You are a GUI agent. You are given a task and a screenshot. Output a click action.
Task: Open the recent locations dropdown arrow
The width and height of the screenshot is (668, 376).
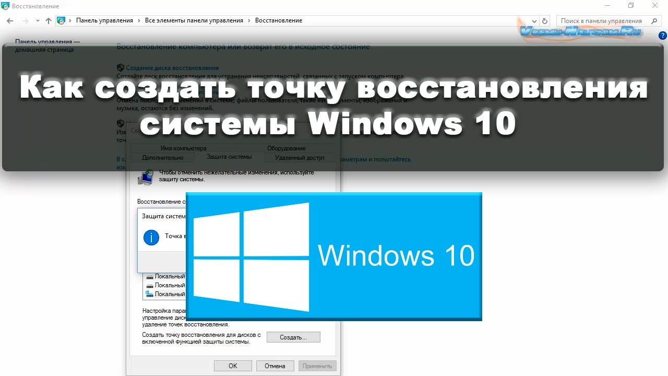(x=38, y=21)
